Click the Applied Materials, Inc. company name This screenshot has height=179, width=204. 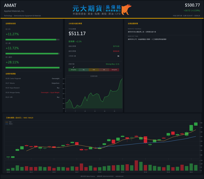(14, 11)
